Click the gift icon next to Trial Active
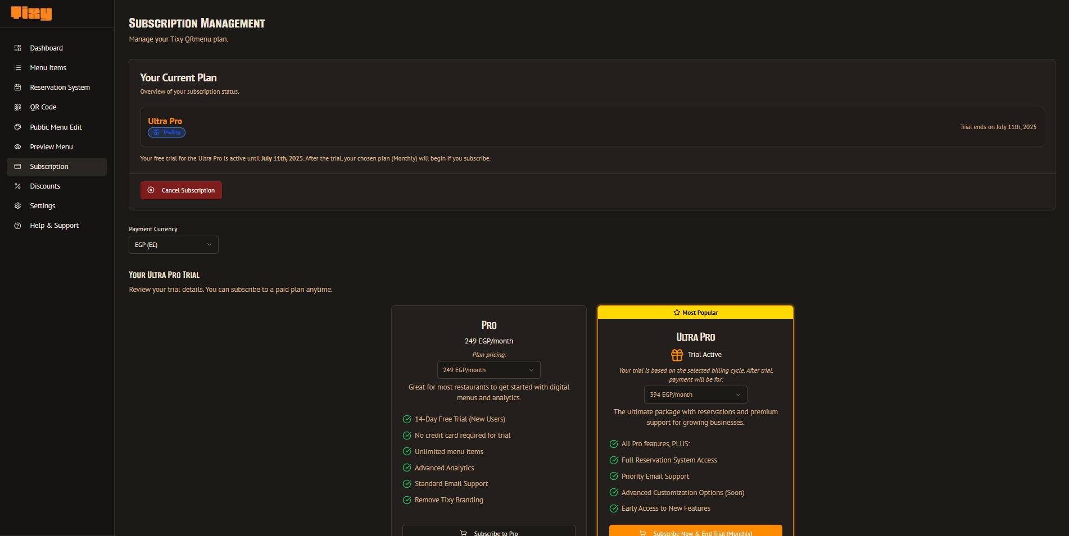Viewport: 1069px width, 536px height. click(677, 355)
